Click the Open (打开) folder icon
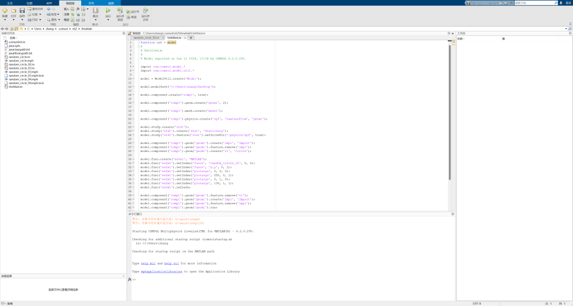Image resolution: width=573 pixels, height=306 pixels. [x=13, y=11]
